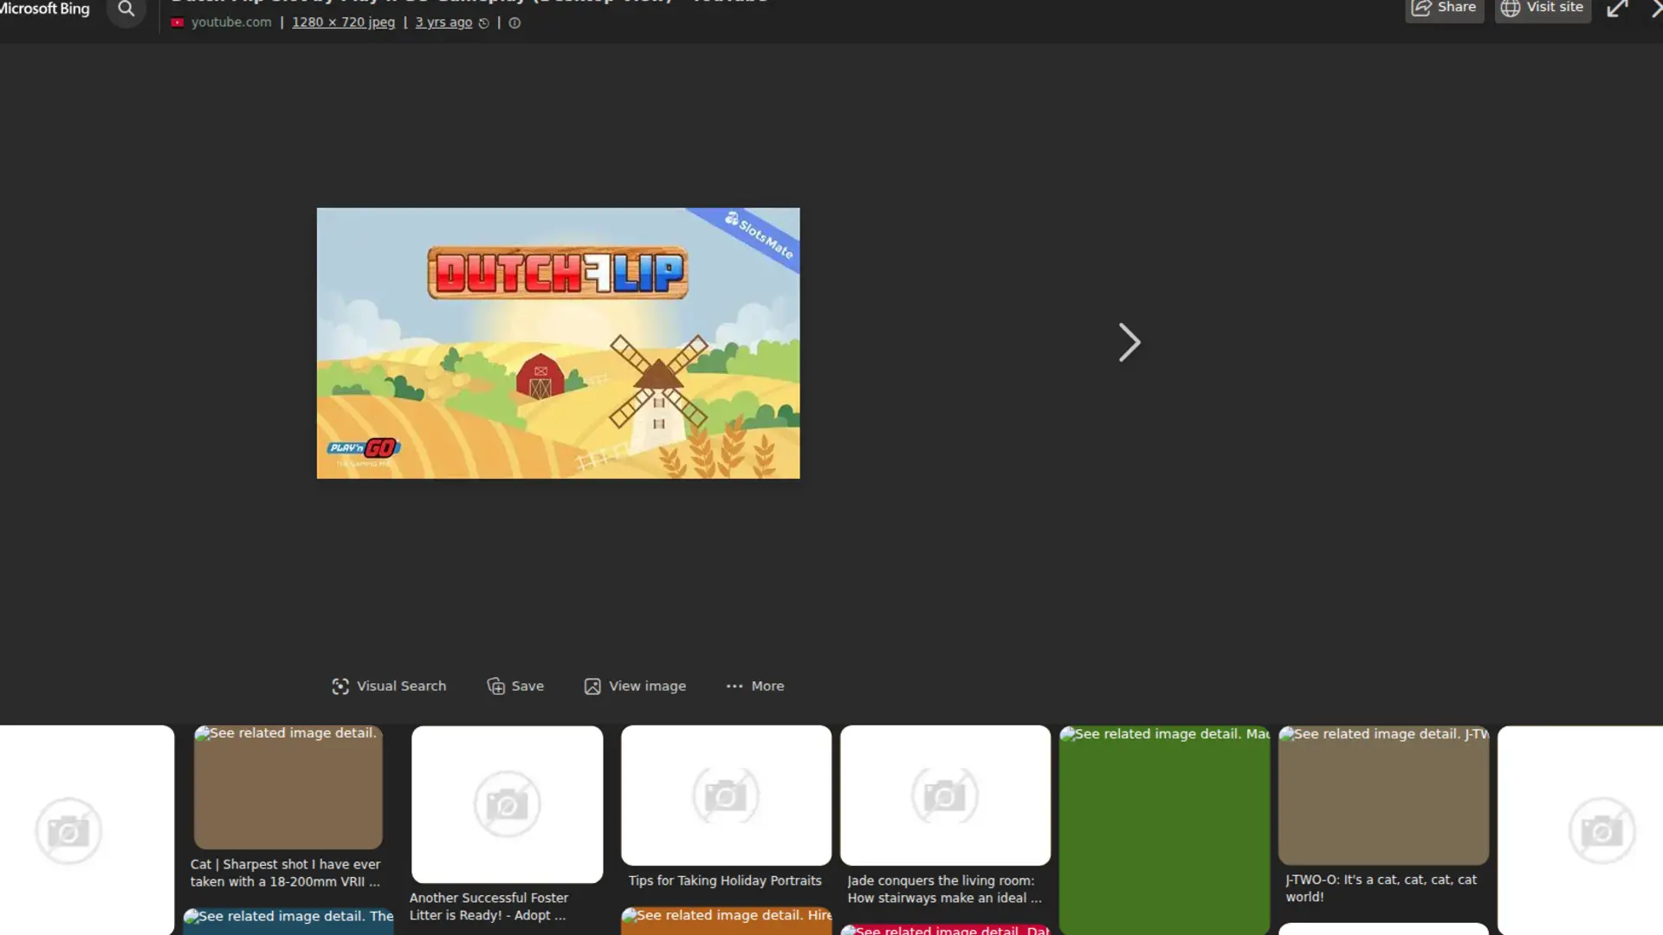1663x935 pixels.
Task: Start Visual Search on this image
Action: pos(389,686)
